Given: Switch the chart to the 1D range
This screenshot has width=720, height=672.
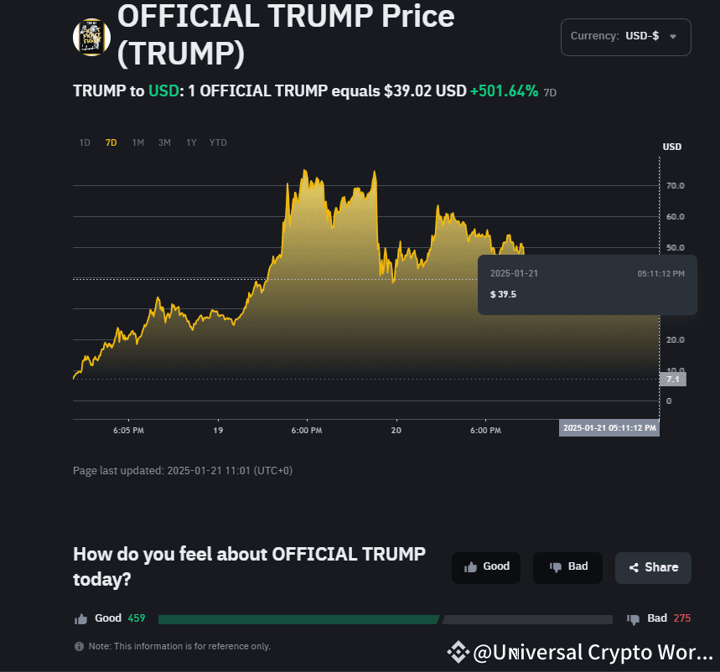Looking at the screenshot, I should click(x=85, y=142).
